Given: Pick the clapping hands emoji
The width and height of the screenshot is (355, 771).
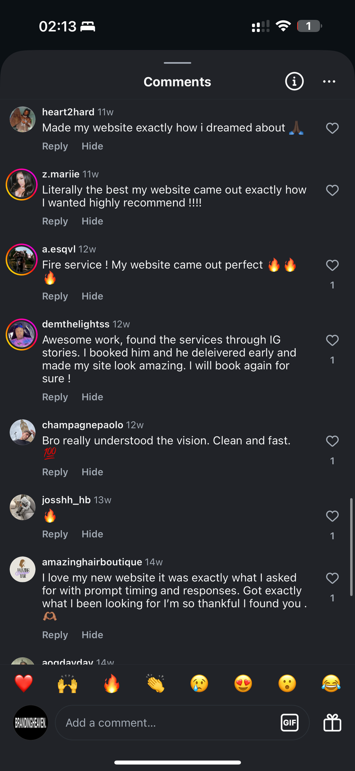Looking at the screenshot, I should 155,684.
